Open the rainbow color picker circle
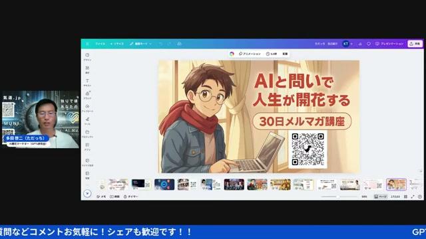The image size is (426, 239). point(232,54)
